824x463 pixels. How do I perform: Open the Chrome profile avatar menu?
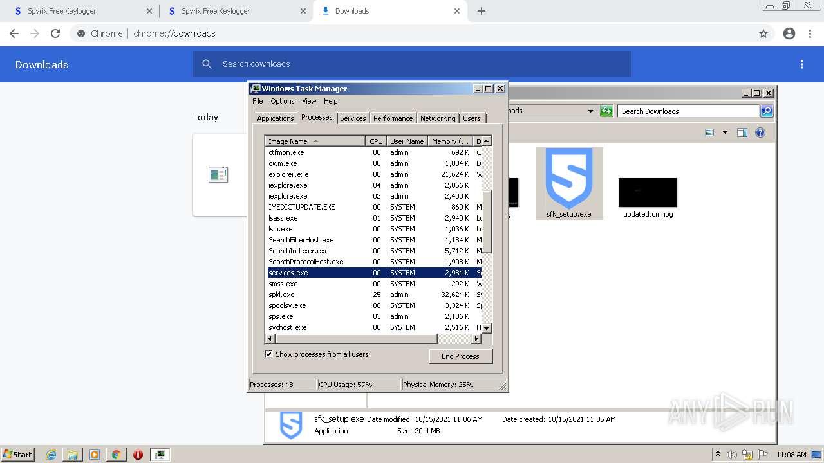click(x=789, y=33)
